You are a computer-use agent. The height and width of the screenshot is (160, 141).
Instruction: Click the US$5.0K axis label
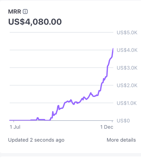coord(127,32)
